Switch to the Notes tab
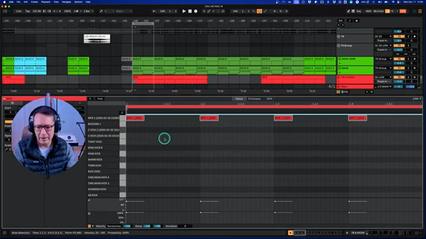426x239 pixels. [239, 99]
